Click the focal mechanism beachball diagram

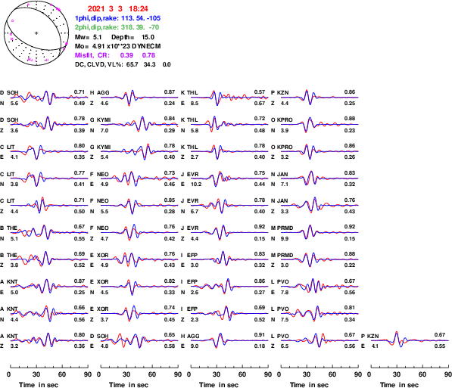pos(36,33)
